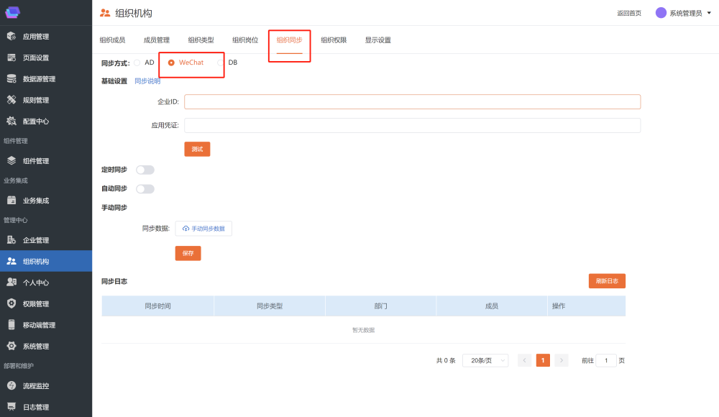Choose the DB sync method radio
The image size is (719, 417).
pyautogui.click(x=221, y=63)
